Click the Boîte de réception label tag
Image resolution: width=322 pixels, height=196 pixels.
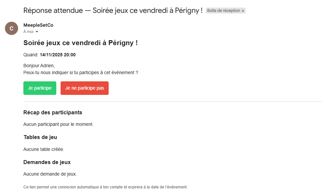pos(224,11)
